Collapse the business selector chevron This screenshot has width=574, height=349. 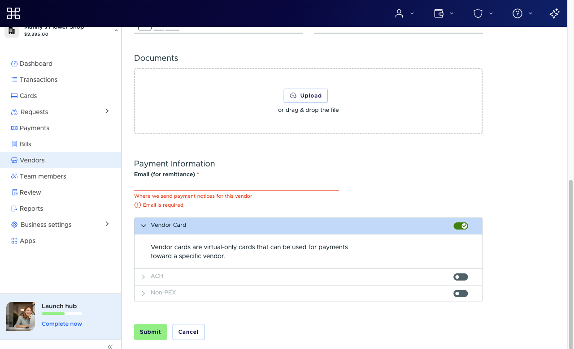116,30
